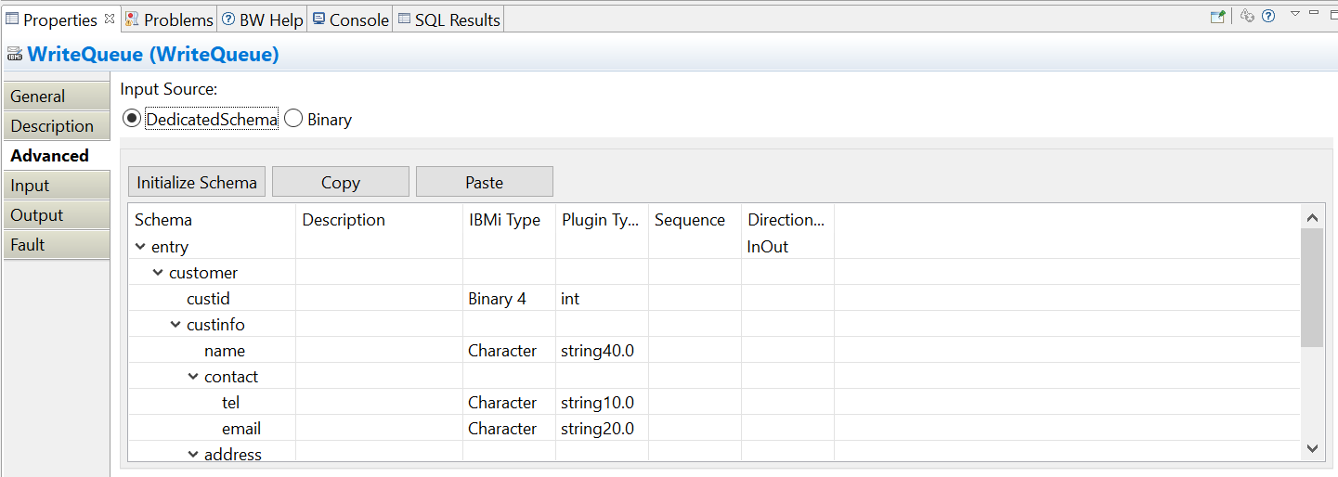The image size is (1338, 477).
Task: Select the DedicatedSchema radio button
Action: pos(132,120)
